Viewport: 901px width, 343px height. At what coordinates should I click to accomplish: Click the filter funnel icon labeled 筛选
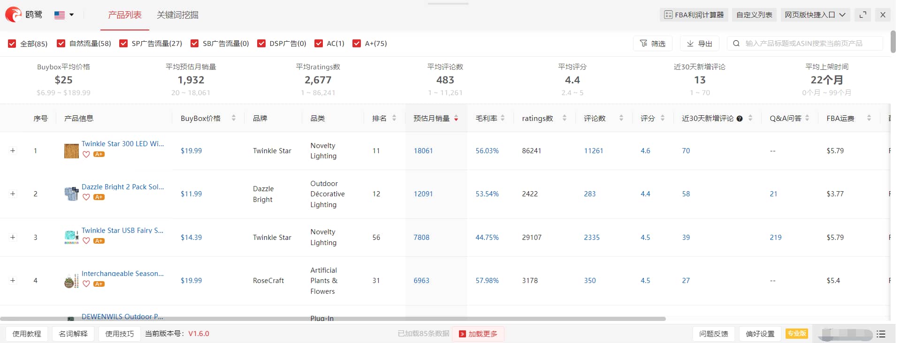(x=643, y=43)
